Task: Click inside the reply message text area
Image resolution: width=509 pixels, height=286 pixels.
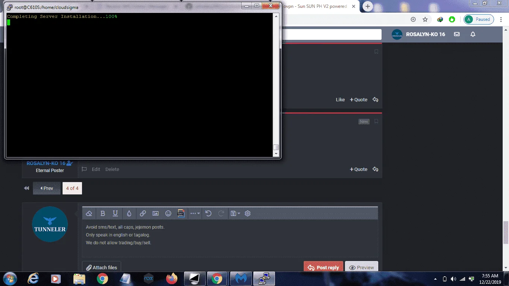Action: tap(230, 238)
